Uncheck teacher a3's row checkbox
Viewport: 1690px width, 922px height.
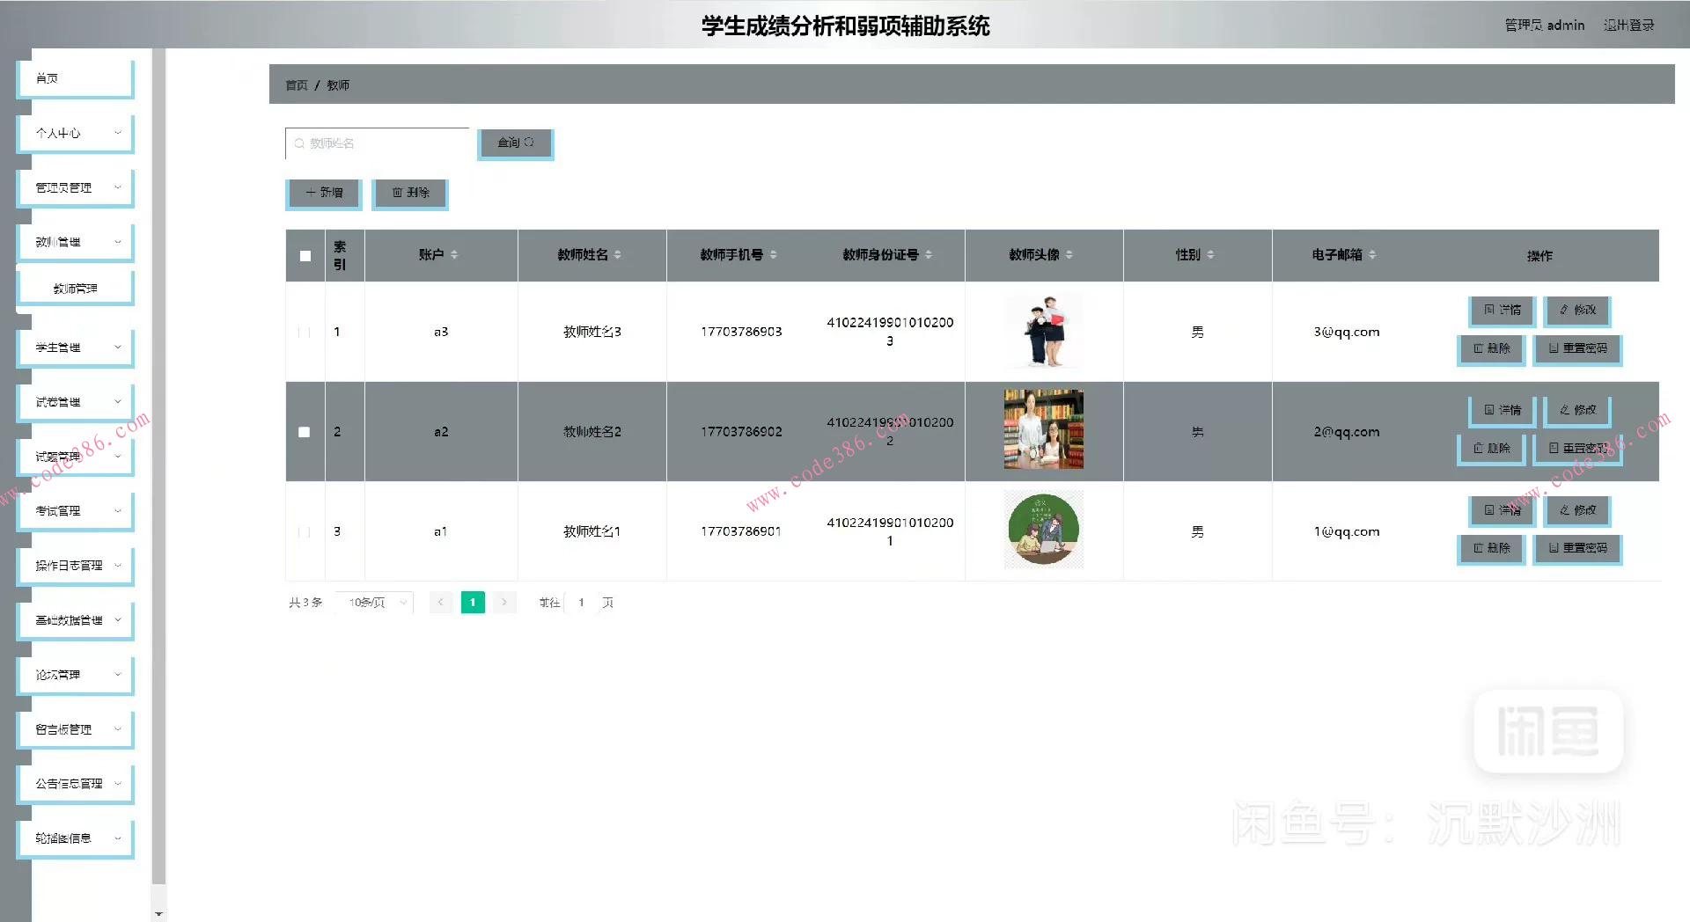point(305,332)
